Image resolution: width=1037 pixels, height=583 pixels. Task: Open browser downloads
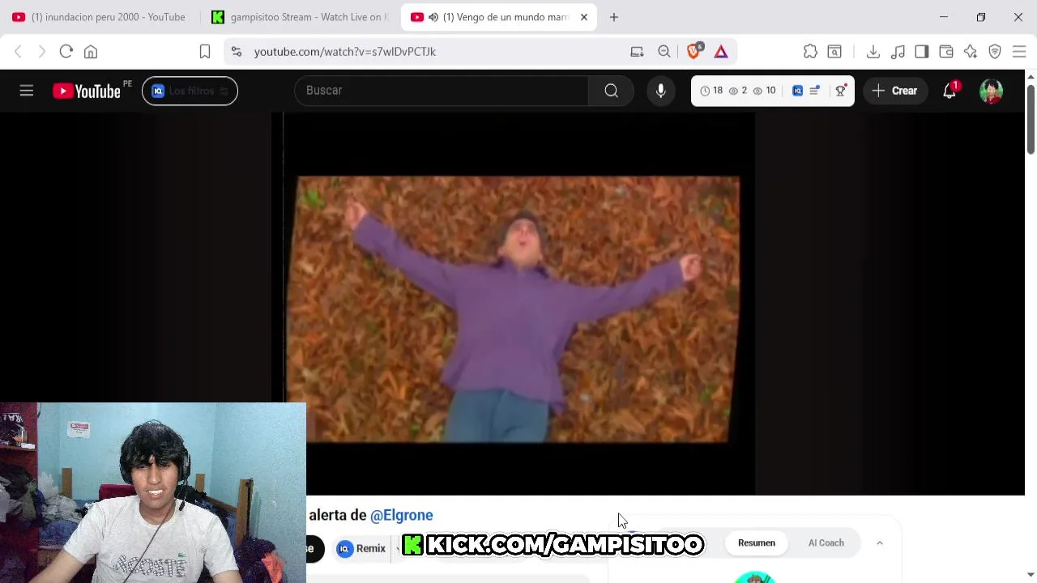coord(873,52)
